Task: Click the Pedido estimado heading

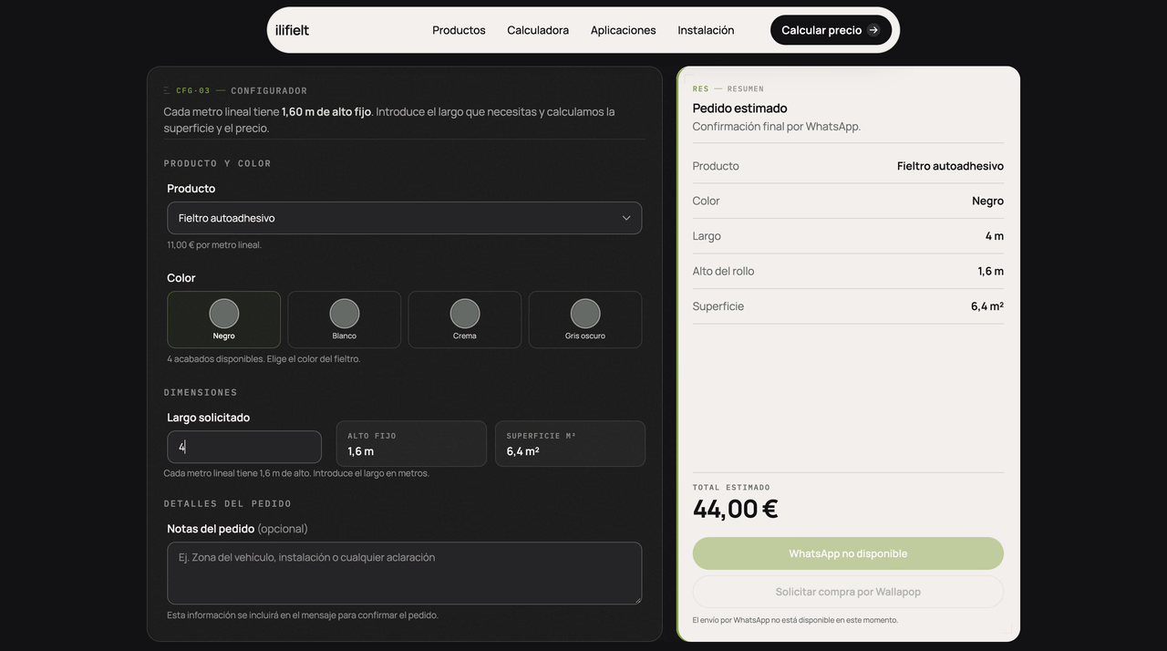Action: point(739,108)
